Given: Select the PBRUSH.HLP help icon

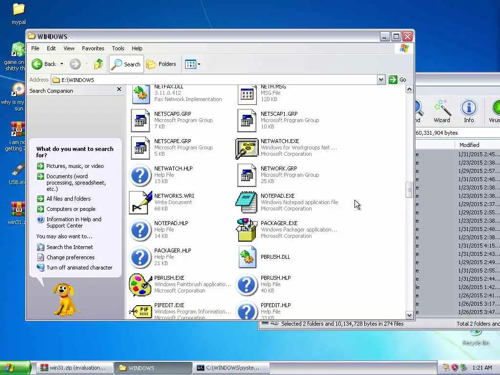Looking at the screenshot, I should pos(247,285).
